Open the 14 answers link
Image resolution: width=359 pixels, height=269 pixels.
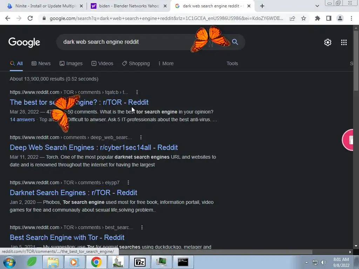[22, 119]
